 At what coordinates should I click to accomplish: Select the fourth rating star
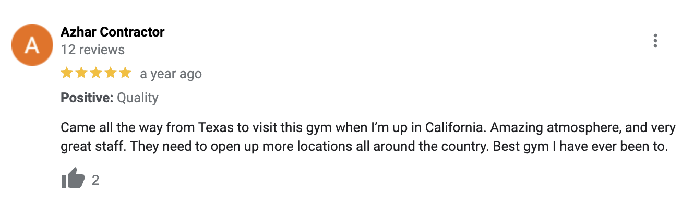pyautogui.click(x=111, y=74)
